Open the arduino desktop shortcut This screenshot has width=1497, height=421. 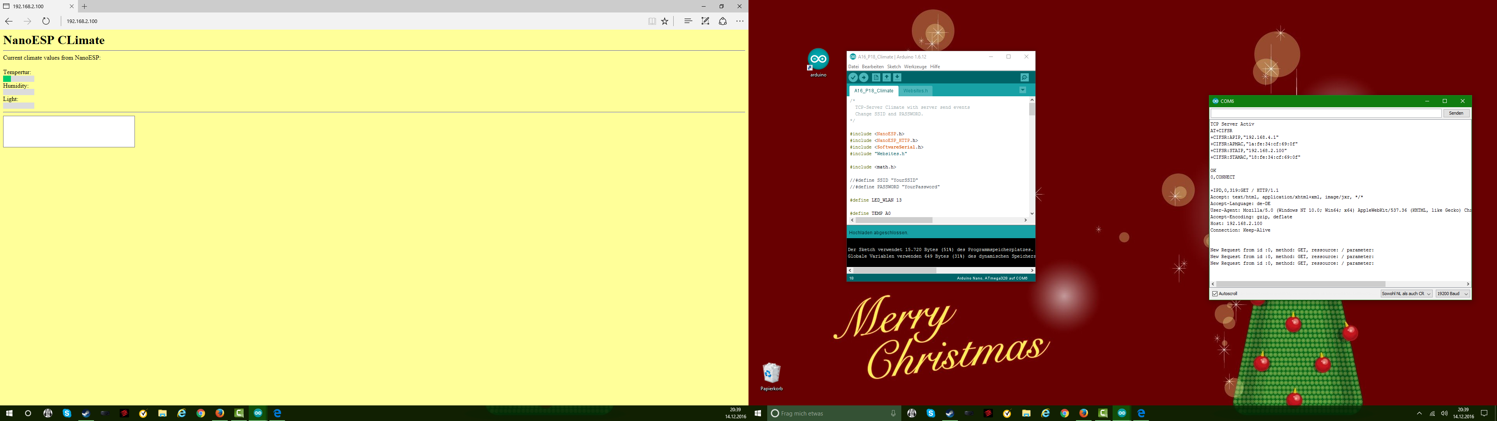[818, 64]
